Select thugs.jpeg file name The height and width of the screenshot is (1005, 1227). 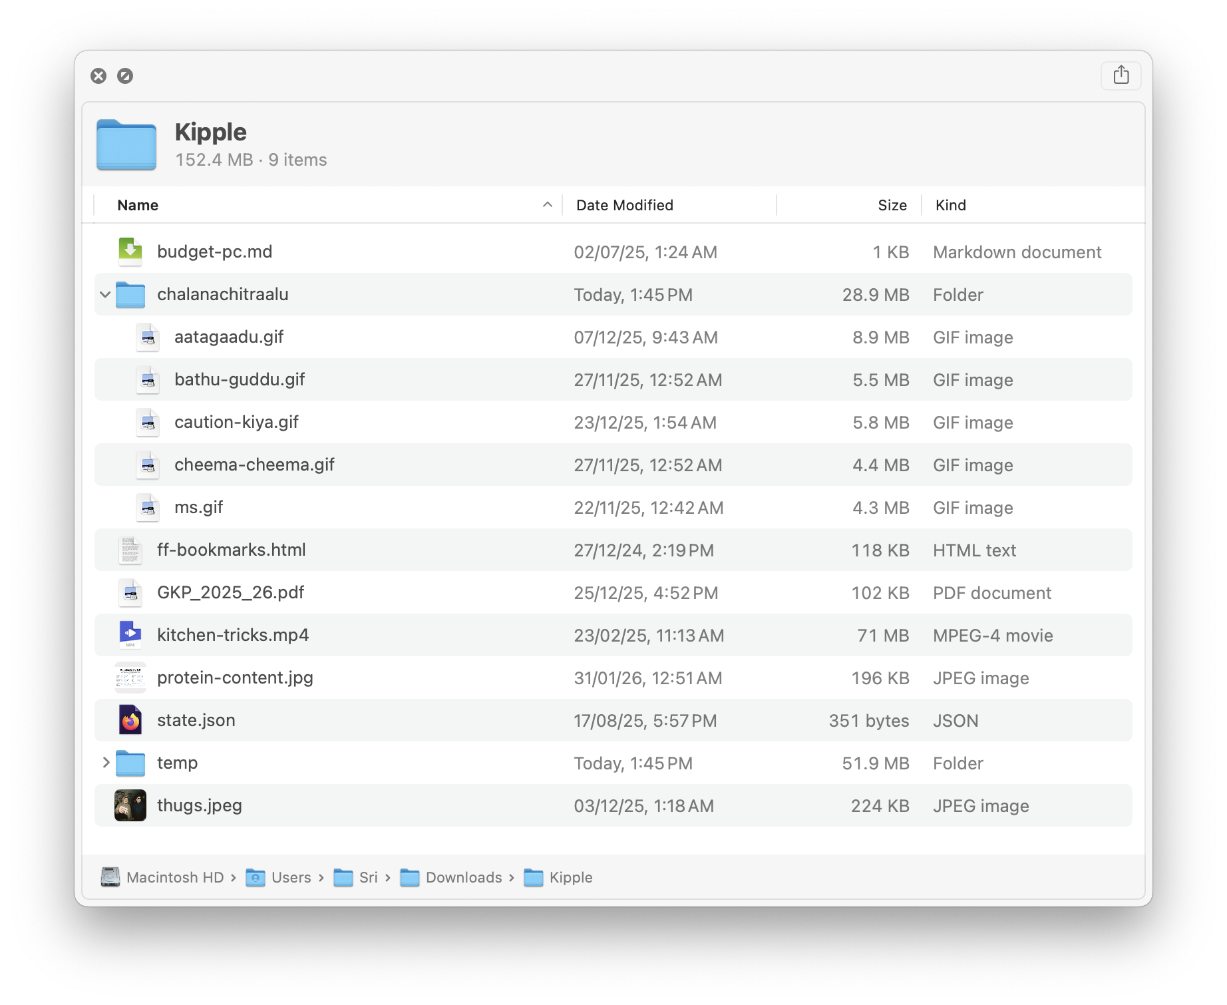point(200,805)
